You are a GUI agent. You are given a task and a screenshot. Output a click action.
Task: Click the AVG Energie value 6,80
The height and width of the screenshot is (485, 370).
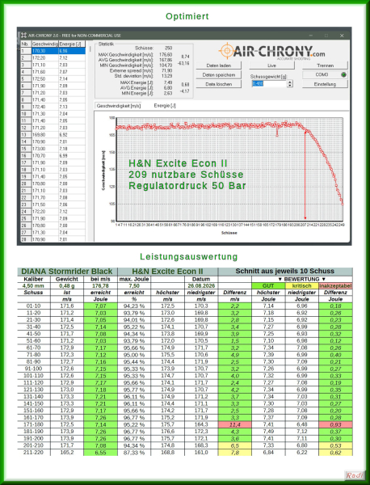pos(169,88)
